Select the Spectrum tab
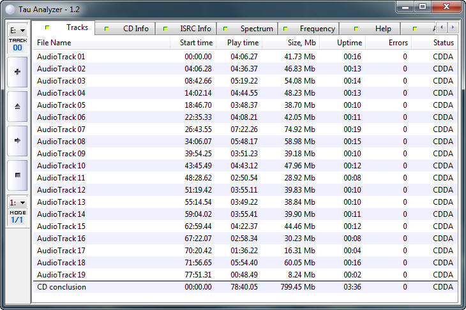Viewport: 466px width, 310px height. (x=248, y=29)
